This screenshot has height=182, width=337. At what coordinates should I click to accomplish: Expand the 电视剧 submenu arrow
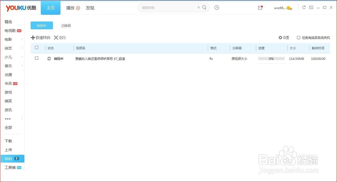22,31
